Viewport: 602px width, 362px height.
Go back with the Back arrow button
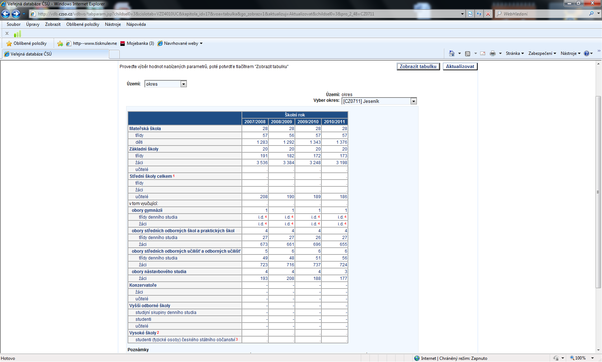coord(5,14)
